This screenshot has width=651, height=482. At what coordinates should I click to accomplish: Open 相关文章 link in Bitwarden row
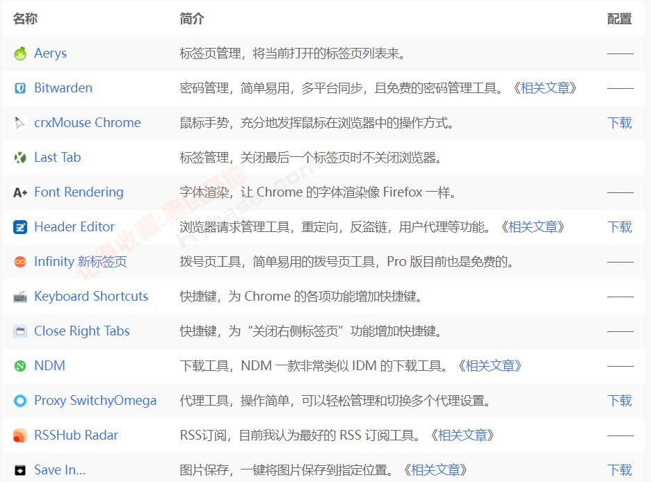point(545,88)
